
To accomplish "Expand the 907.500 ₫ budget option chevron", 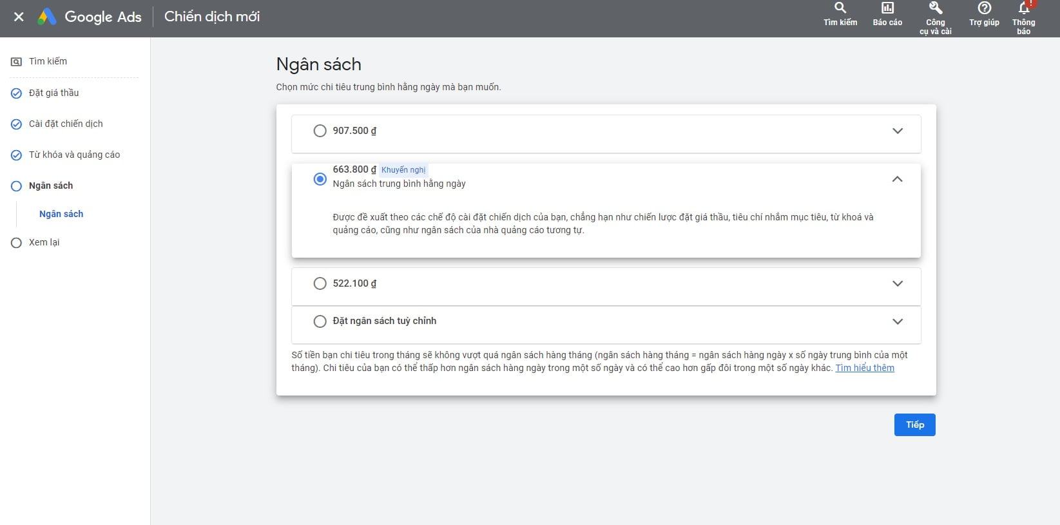I will coord(897,131).
